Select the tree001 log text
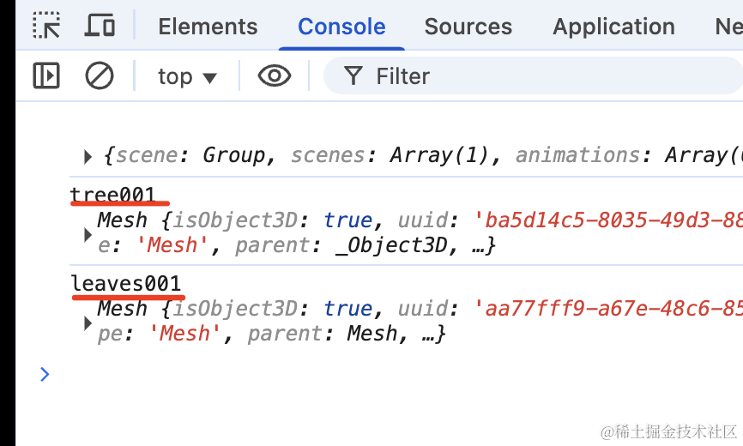The height and width of the screenshot is (446, 743). point(112,195)
